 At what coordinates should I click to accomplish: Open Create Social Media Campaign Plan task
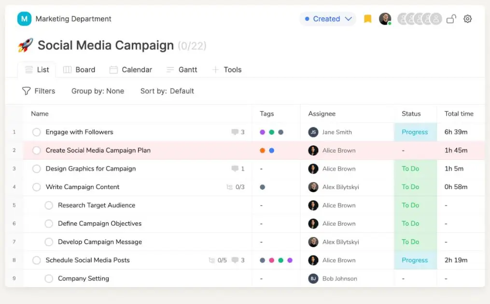coord(98,151)
